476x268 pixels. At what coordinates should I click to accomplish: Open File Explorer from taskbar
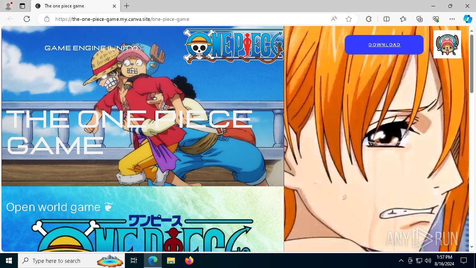point(171,261)
